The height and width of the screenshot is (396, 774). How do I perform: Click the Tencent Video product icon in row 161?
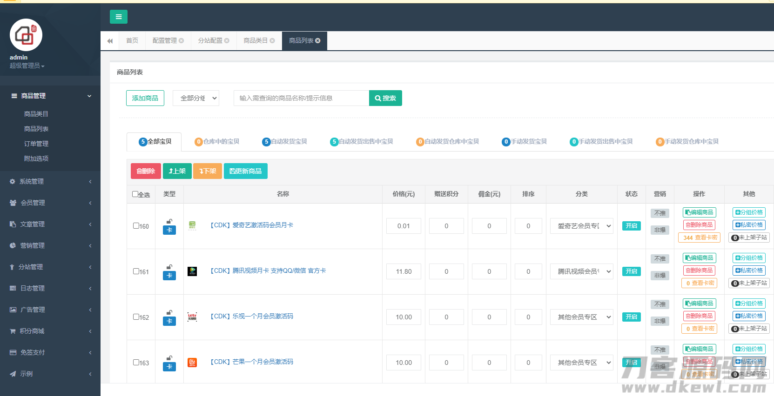[x=192, y=271]
